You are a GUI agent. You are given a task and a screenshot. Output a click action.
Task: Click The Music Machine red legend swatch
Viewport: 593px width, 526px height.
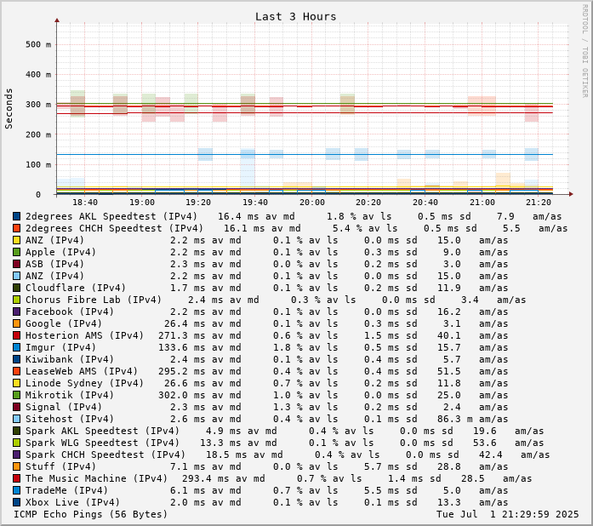point(16,478)
